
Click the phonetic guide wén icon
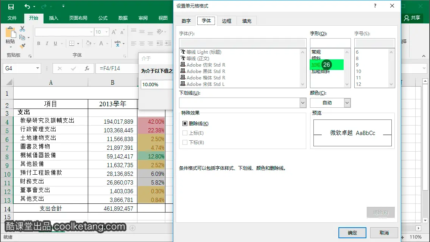117,43
